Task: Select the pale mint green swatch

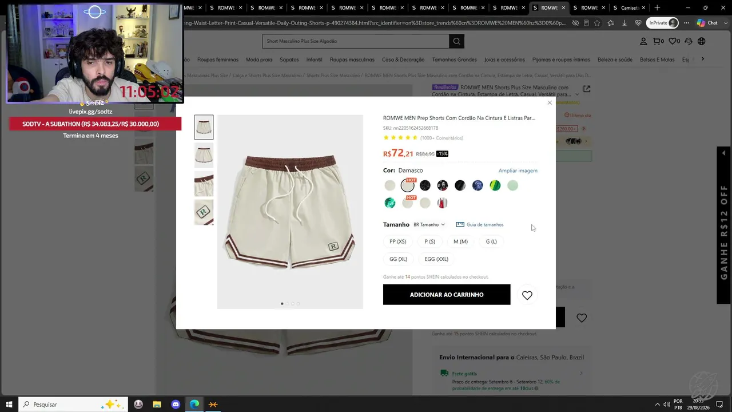Action: [x=513, y=185]
